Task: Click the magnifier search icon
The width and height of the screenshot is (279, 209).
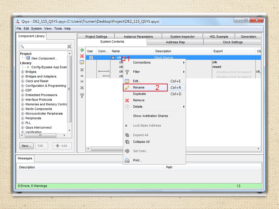Action: pos(22,46)
